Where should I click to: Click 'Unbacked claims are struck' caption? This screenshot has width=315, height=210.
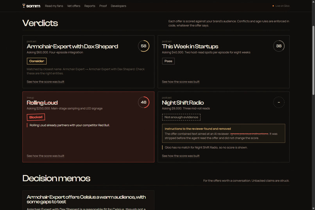click(x=270, y=181)
